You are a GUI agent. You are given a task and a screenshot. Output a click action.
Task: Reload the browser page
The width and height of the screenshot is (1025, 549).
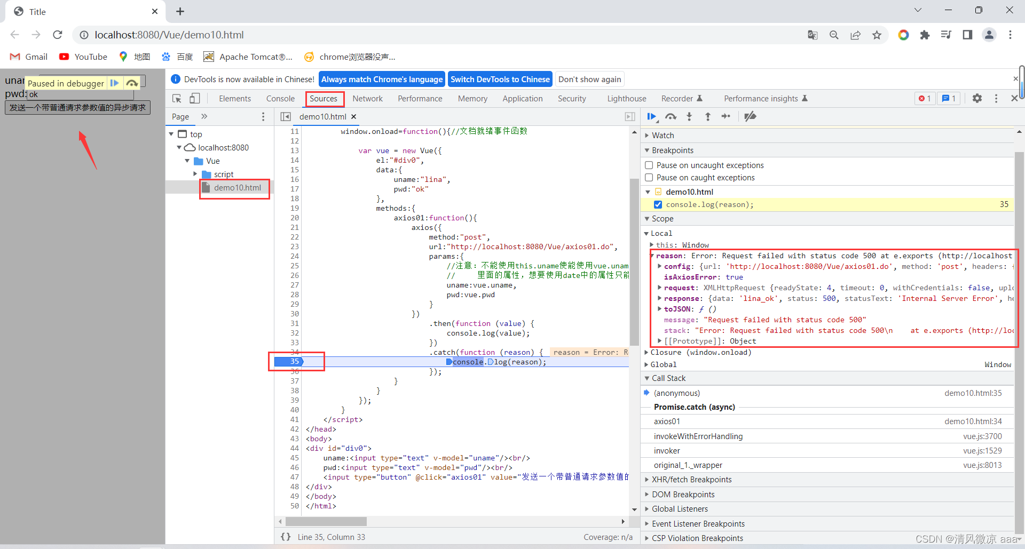(x=58, y=35)
